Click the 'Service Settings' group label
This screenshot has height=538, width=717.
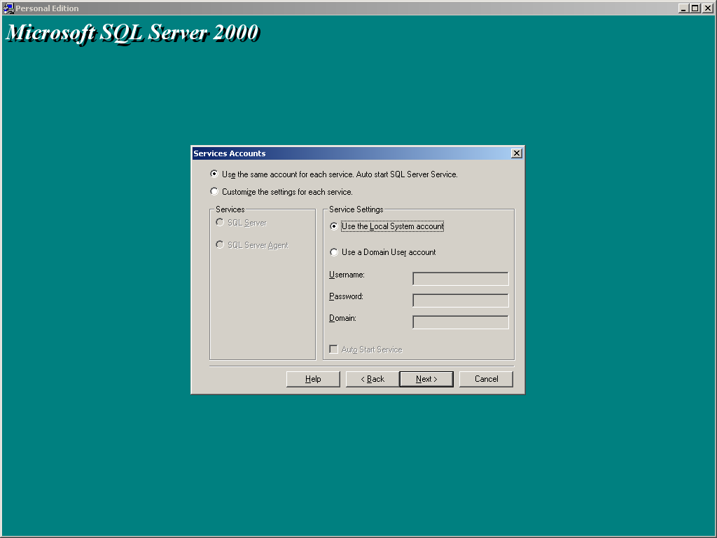coord(356,209)
